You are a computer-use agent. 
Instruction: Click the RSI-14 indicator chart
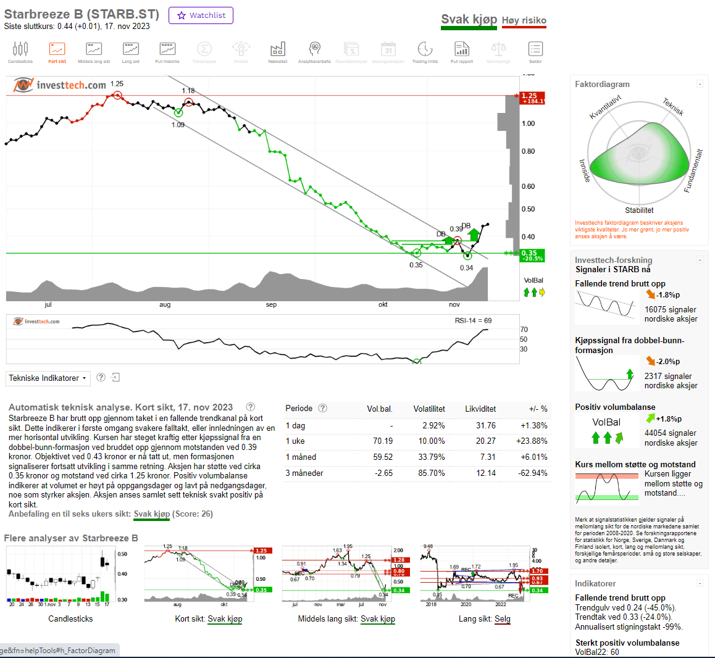(x=262, y=339)
